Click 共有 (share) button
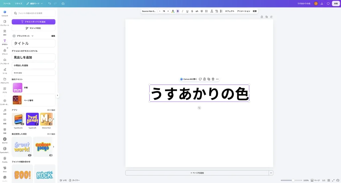The width and height of the screenshot is (341, 183). (x=336, y=3)
